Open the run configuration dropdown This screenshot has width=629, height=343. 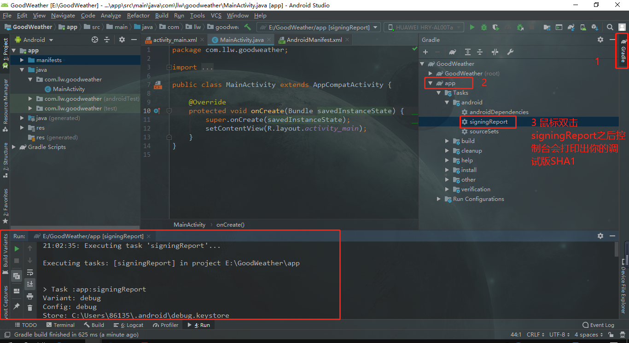click(319, 27)
